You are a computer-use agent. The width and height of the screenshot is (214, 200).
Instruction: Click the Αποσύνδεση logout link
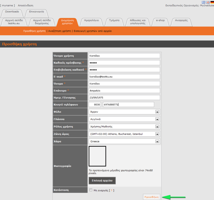25,5
